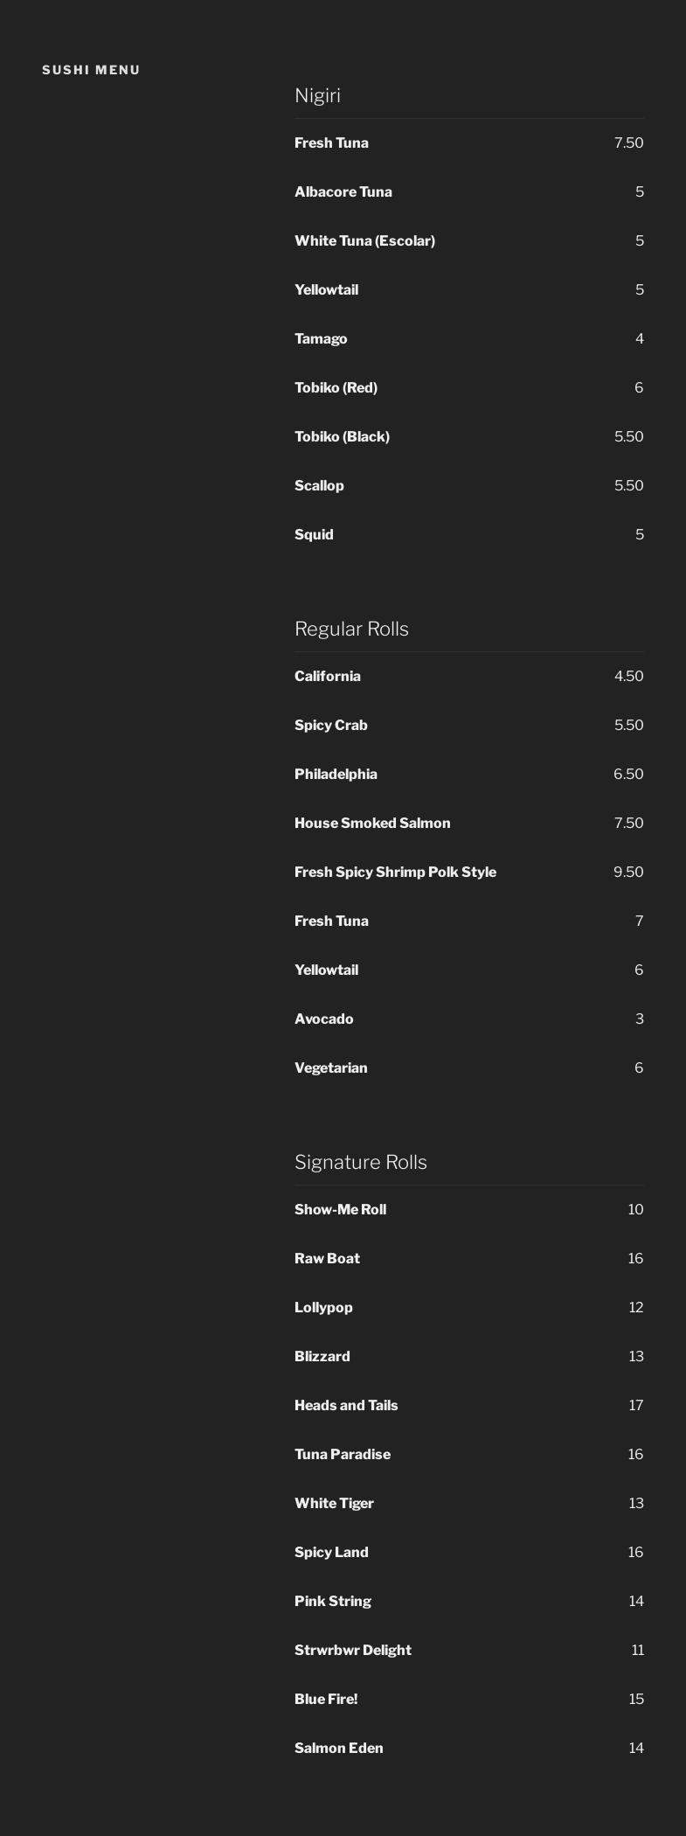Click the Salmon Eden roll item
The image size is (686, 1836).
tap(338, 1748)
